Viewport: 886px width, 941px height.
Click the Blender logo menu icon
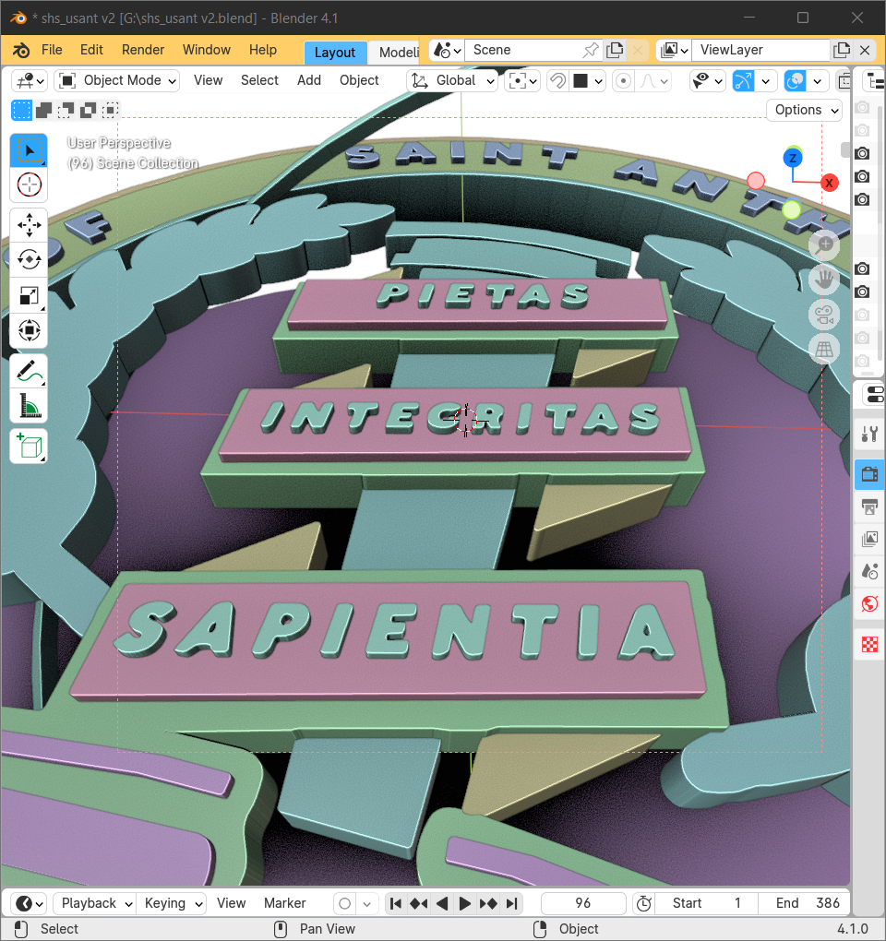(x=21, y=51)
